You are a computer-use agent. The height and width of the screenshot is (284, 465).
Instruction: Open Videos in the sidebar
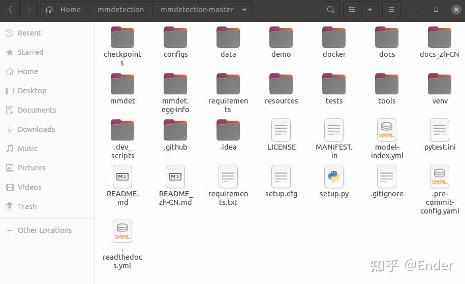tap(47, 187)
